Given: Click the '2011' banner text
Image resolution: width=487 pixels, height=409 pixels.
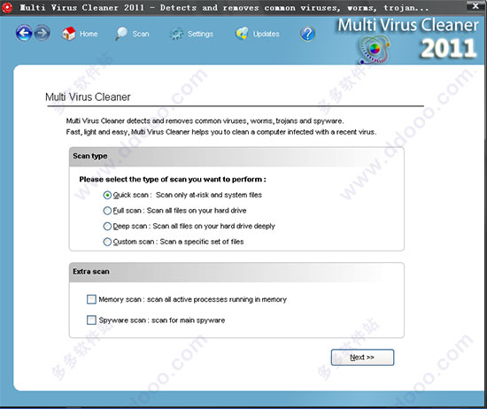Looking at the screenshot, I should (x=449, y=49).
